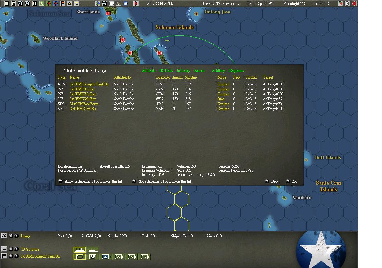Click the green-red flag icon at top right

pyautogui.click(x=340, y=3)
